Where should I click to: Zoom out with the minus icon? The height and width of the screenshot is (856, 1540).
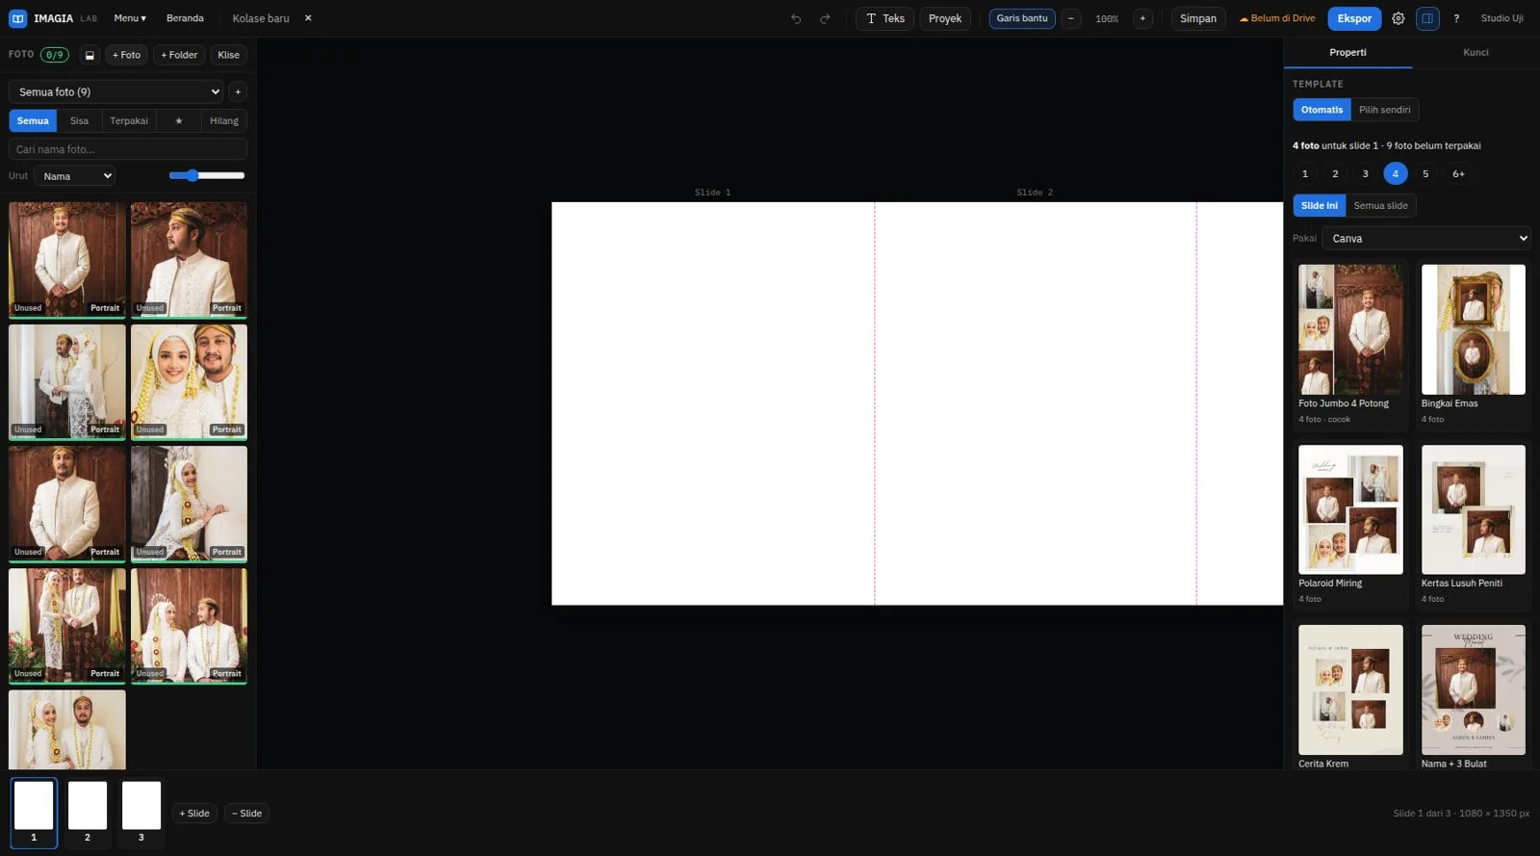(1070, 18)
